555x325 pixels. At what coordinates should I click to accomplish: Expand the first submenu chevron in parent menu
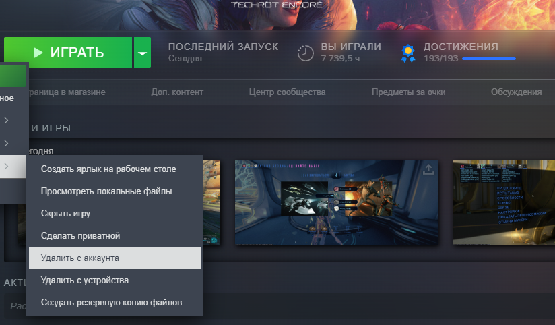click(x=6, y=121)
